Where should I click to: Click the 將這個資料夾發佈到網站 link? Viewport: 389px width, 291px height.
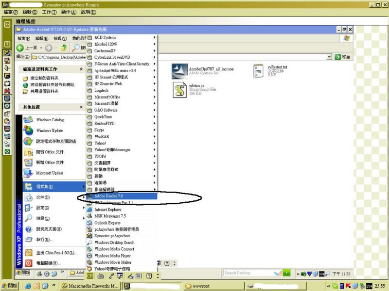pos(53,84)
